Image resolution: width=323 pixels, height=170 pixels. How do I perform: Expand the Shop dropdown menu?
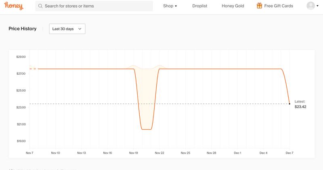pos(170,6)
